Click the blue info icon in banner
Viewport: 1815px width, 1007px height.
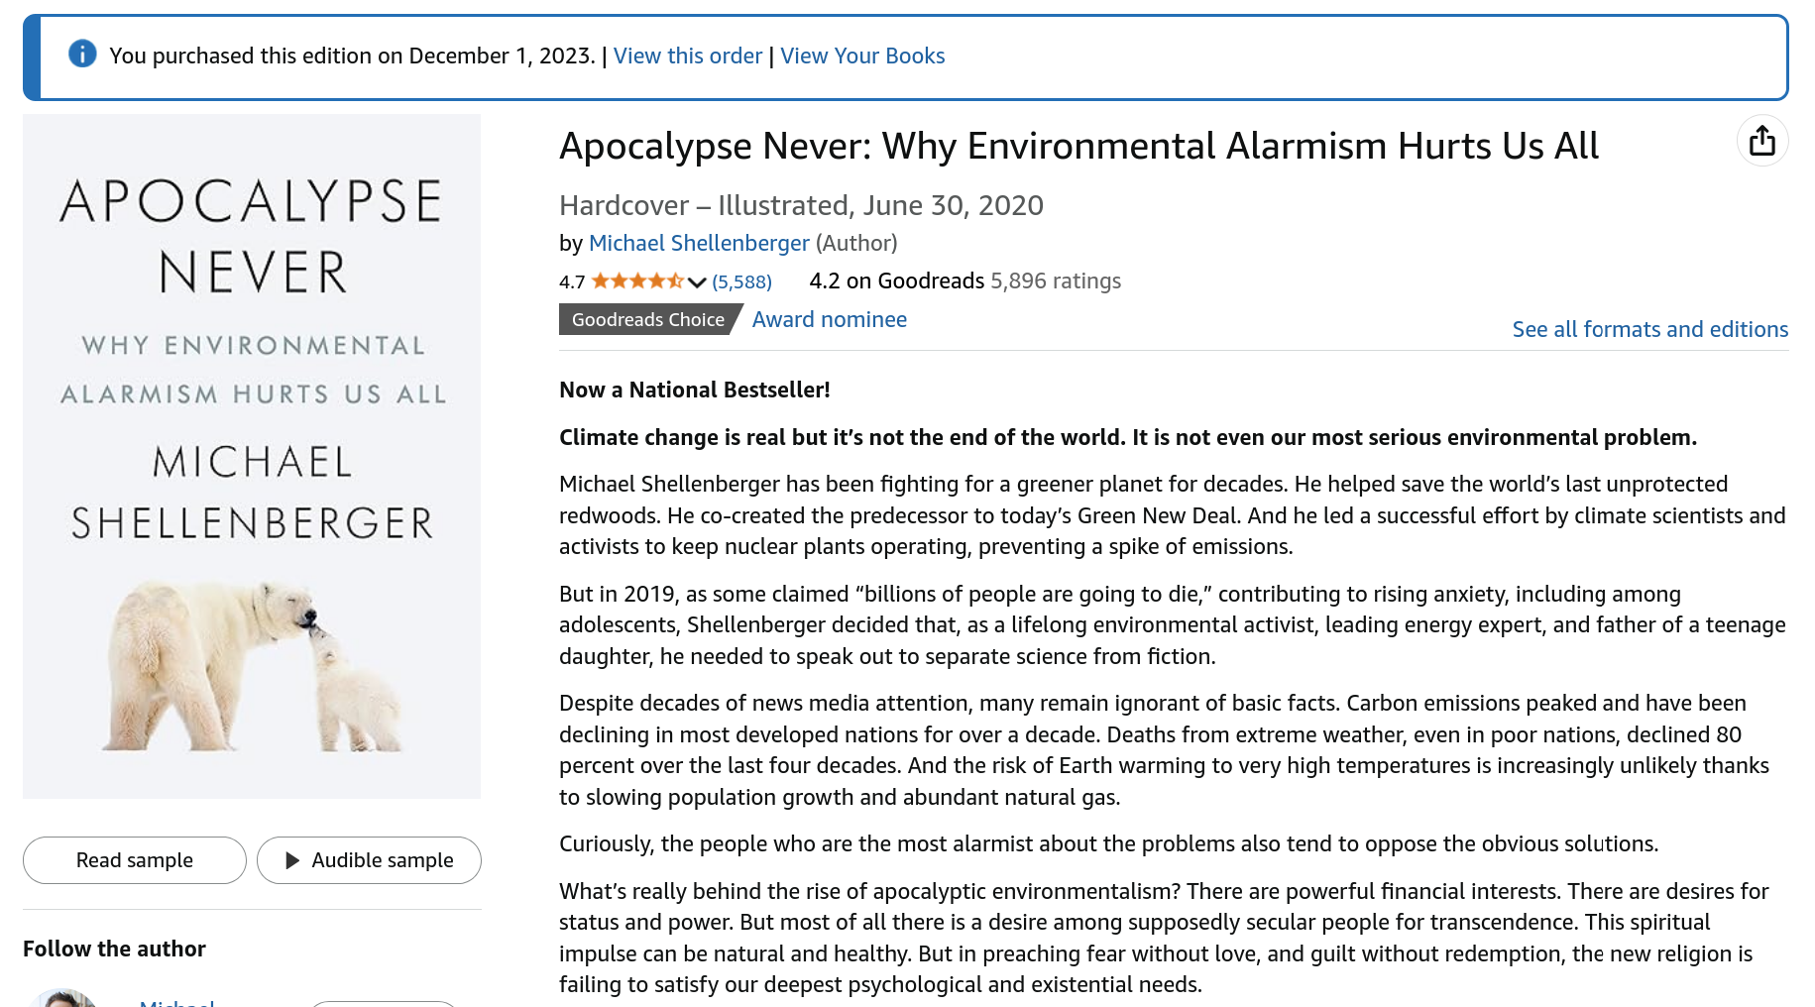tap(82, 54)
